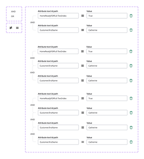Click trash icon on second group's last row
The height and width of the screenshot is (159, 144).
[x=131, y=81]
